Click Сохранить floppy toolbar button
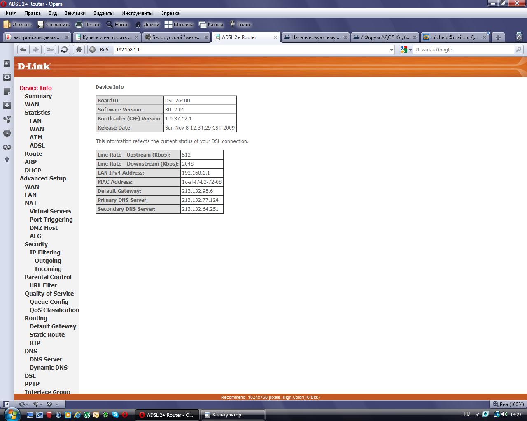The image size is (527, 421). click(x=54, y=25)
